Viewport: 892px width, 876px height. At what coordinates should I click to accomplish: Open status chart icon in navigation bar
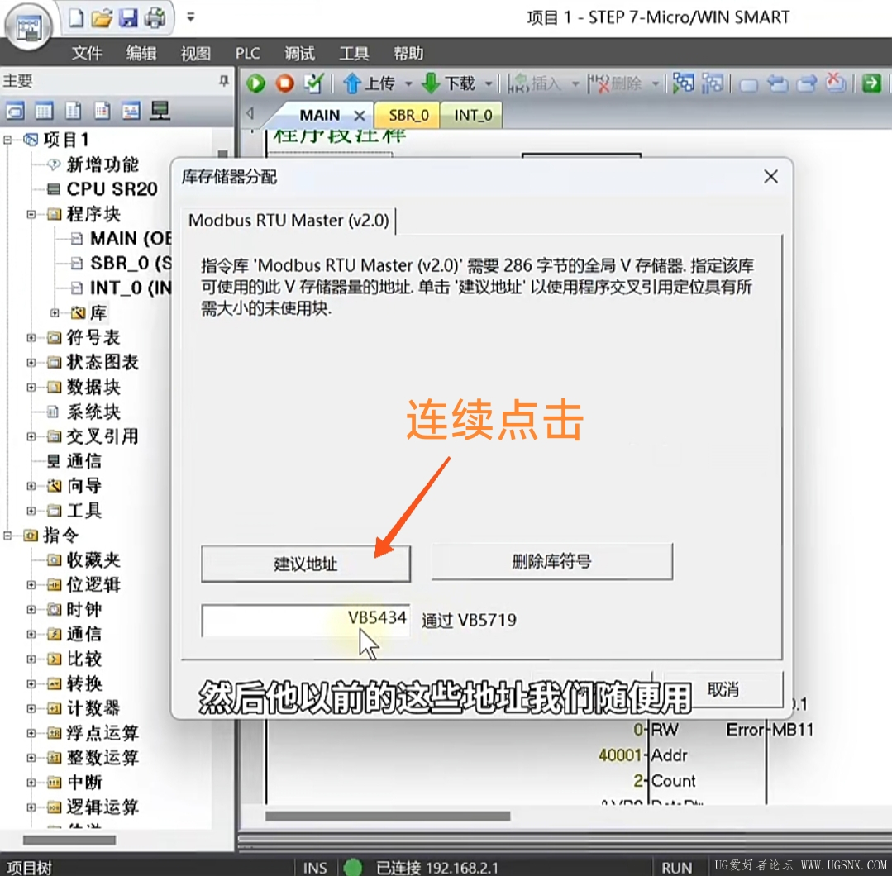44,111
